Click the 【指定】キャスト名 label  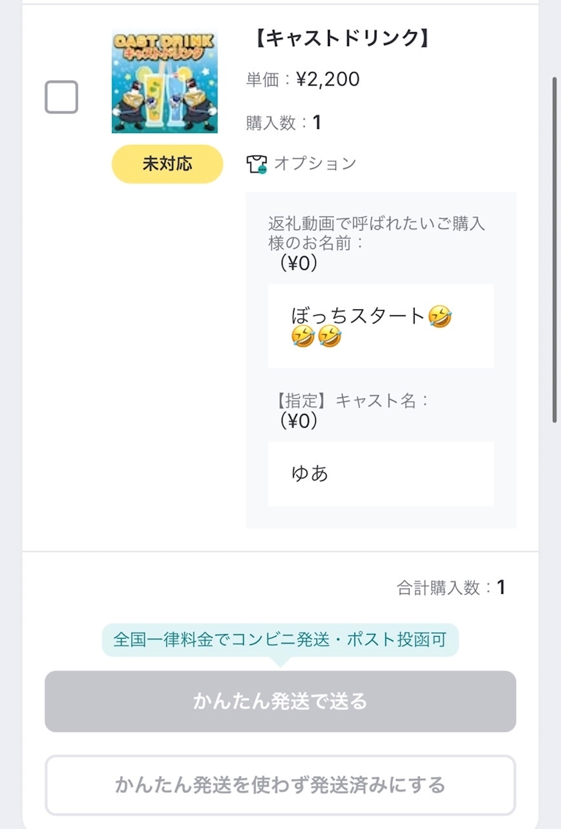tap(351, 401)
